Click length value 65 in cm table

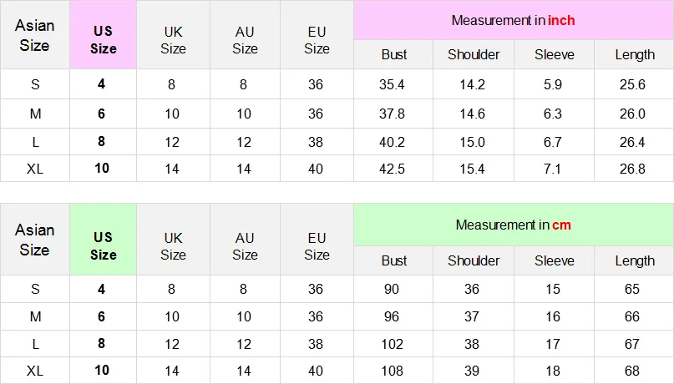point(632,289)
